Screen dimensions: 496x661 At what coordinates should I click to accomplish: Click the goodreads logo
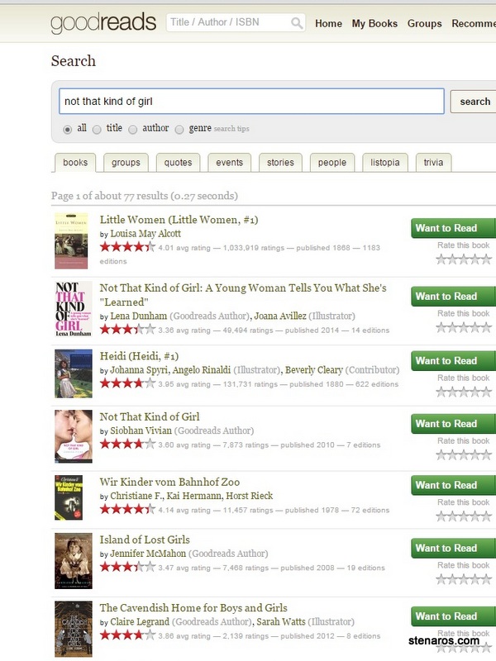click(103, 23)
